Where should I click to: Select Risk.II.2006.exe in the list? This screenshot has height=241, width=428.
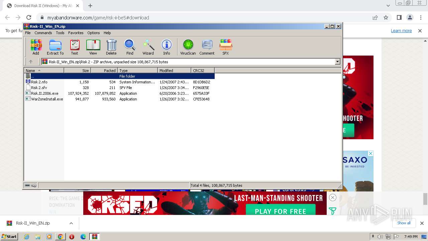point(119,93)
